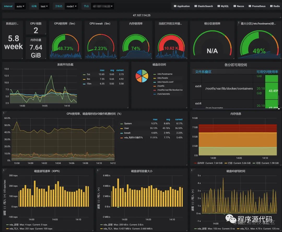Click the grid icon beside ElasticSearch
Image resolution: width=282 pixels, height=232 pixels.
[x=196, y=6]
